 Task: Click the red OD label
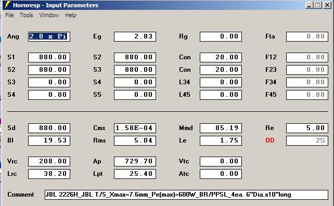click(x=270, y=140)
